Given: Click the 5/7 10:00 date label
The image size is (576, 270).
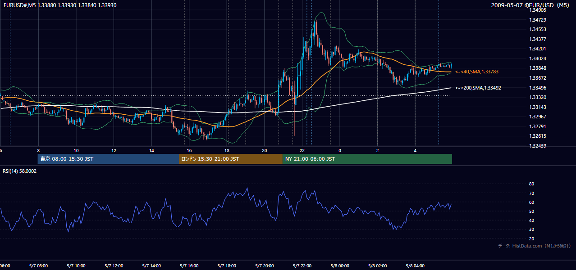Looking at the screenshot, I should pyautogui.click(x=76, y=266).
